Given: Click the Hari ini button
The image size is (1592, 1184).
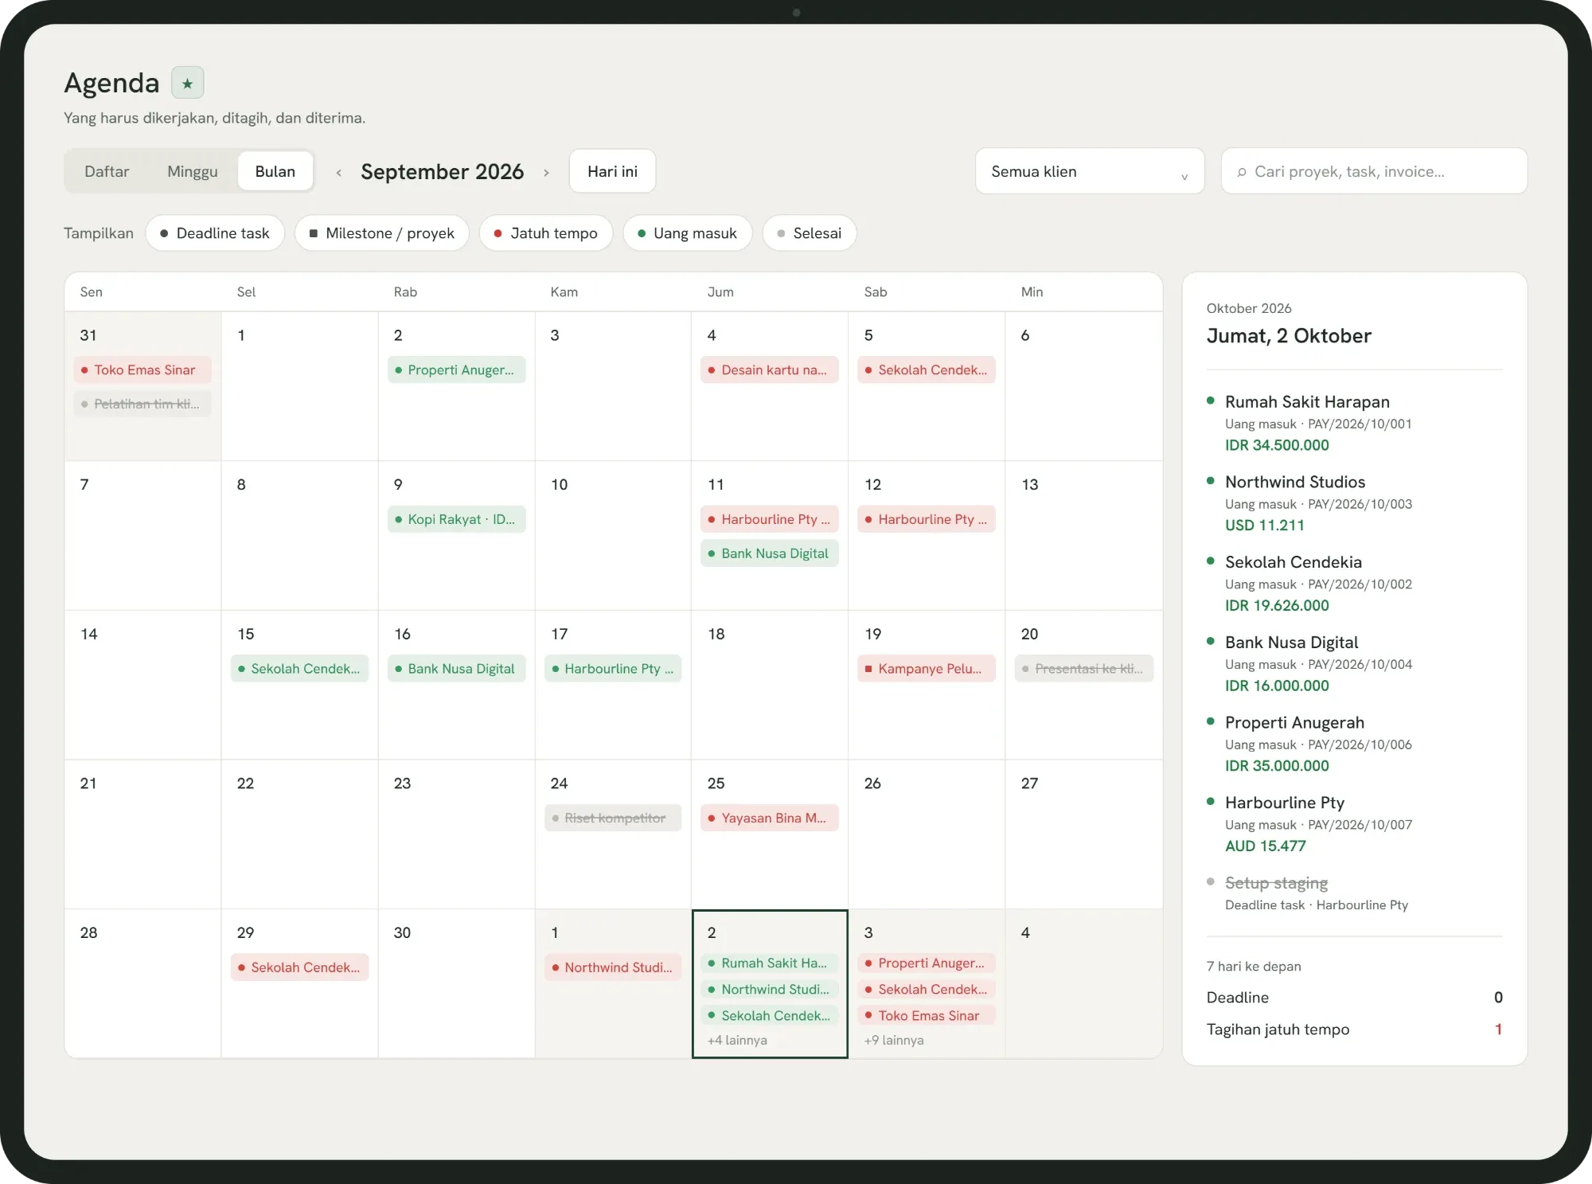Looking at the screenshot, I should point(612,171).
